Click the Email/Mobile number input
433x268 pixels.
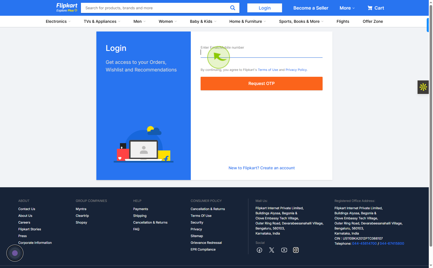(261, 52)
